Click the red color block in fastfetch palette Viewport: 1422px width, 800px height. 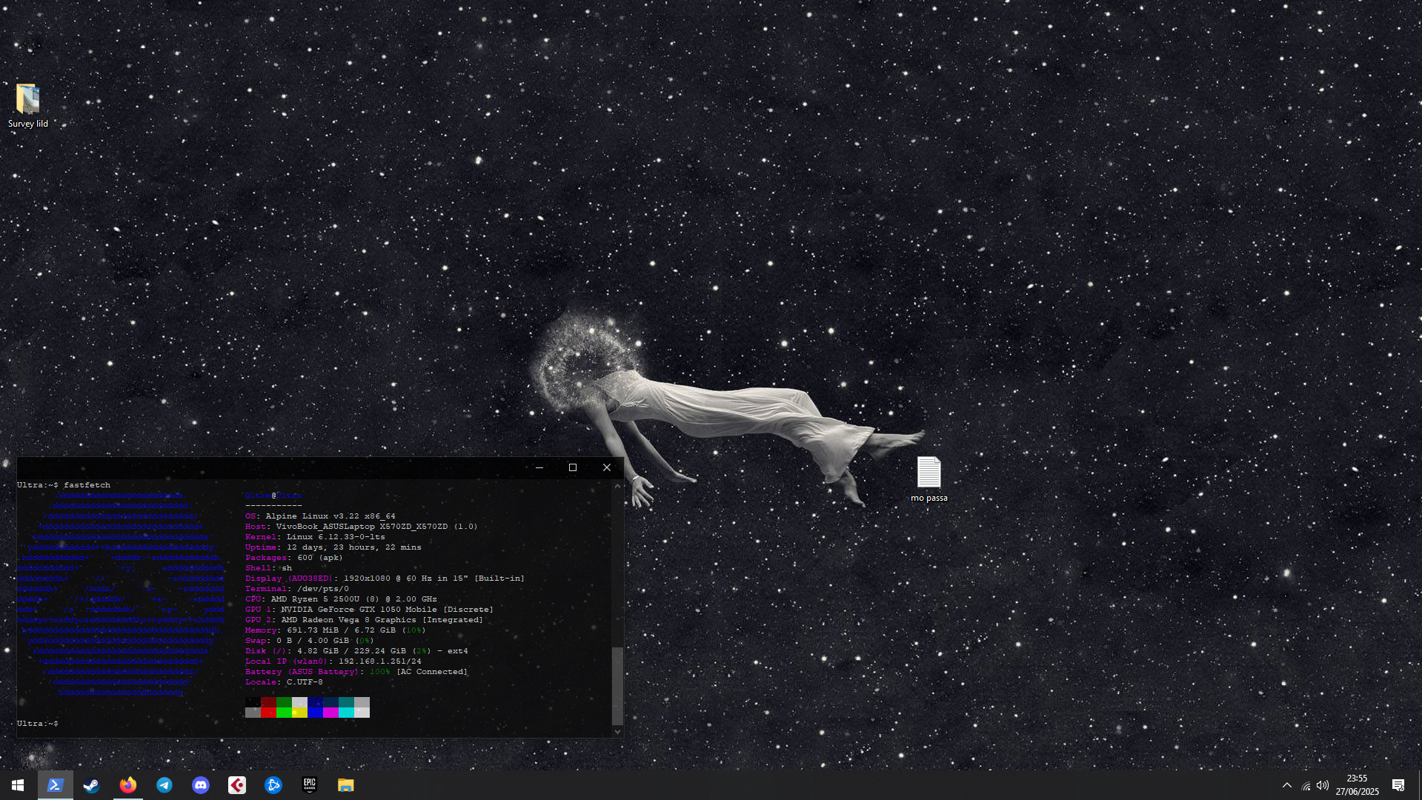point(268,713)
